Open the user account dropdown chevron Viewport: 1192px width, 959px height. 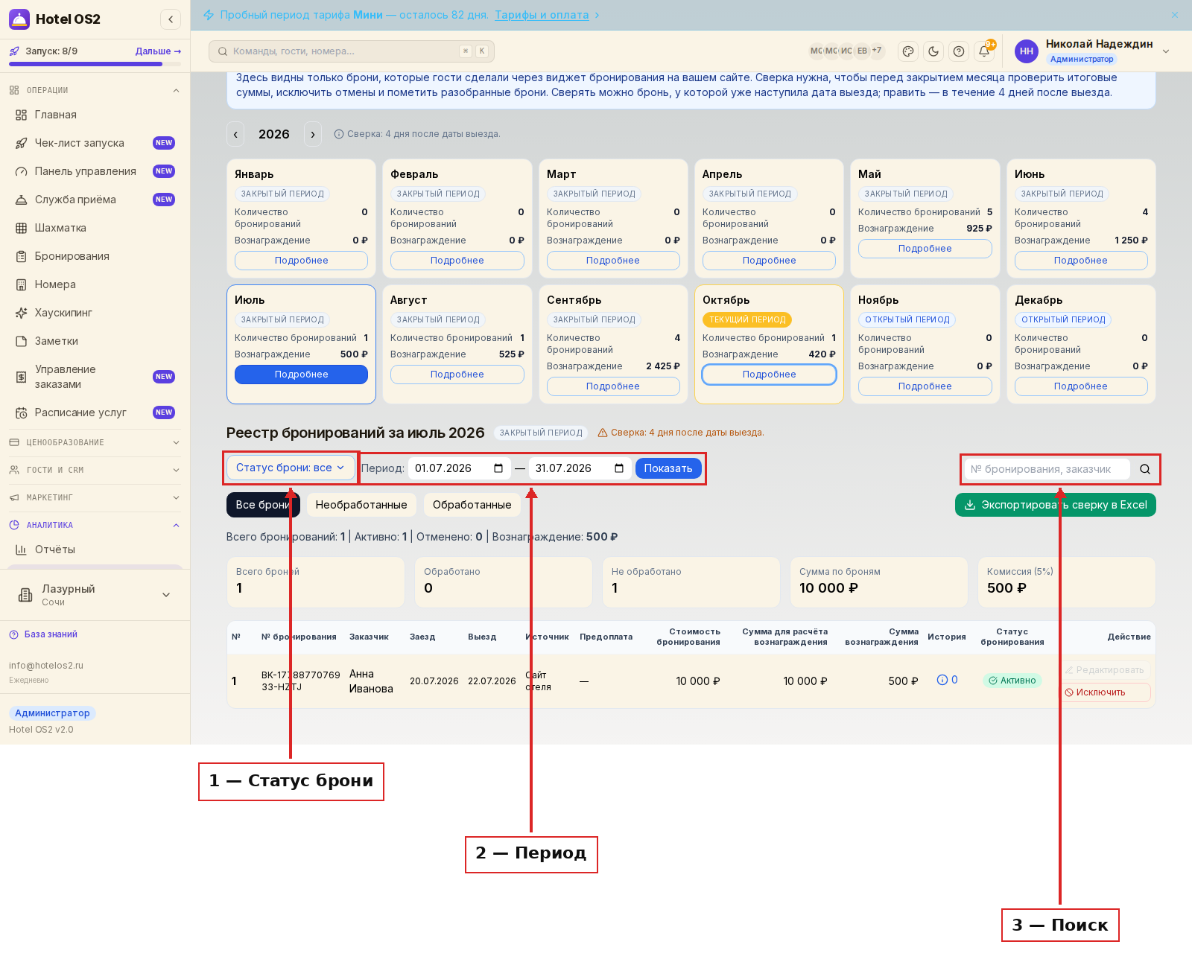tap(1166, 51)
